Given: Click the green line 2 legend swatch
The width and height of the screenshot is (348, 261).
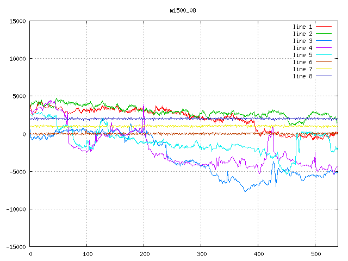Looking at the screenshot, I should pos(324,34).
